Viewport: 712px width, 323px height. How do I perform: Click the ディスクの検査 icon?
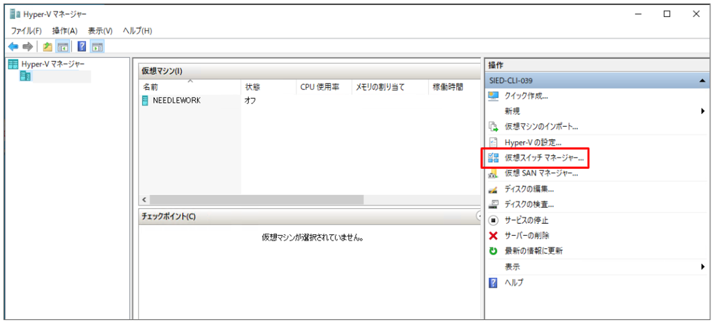coord(493,204)
